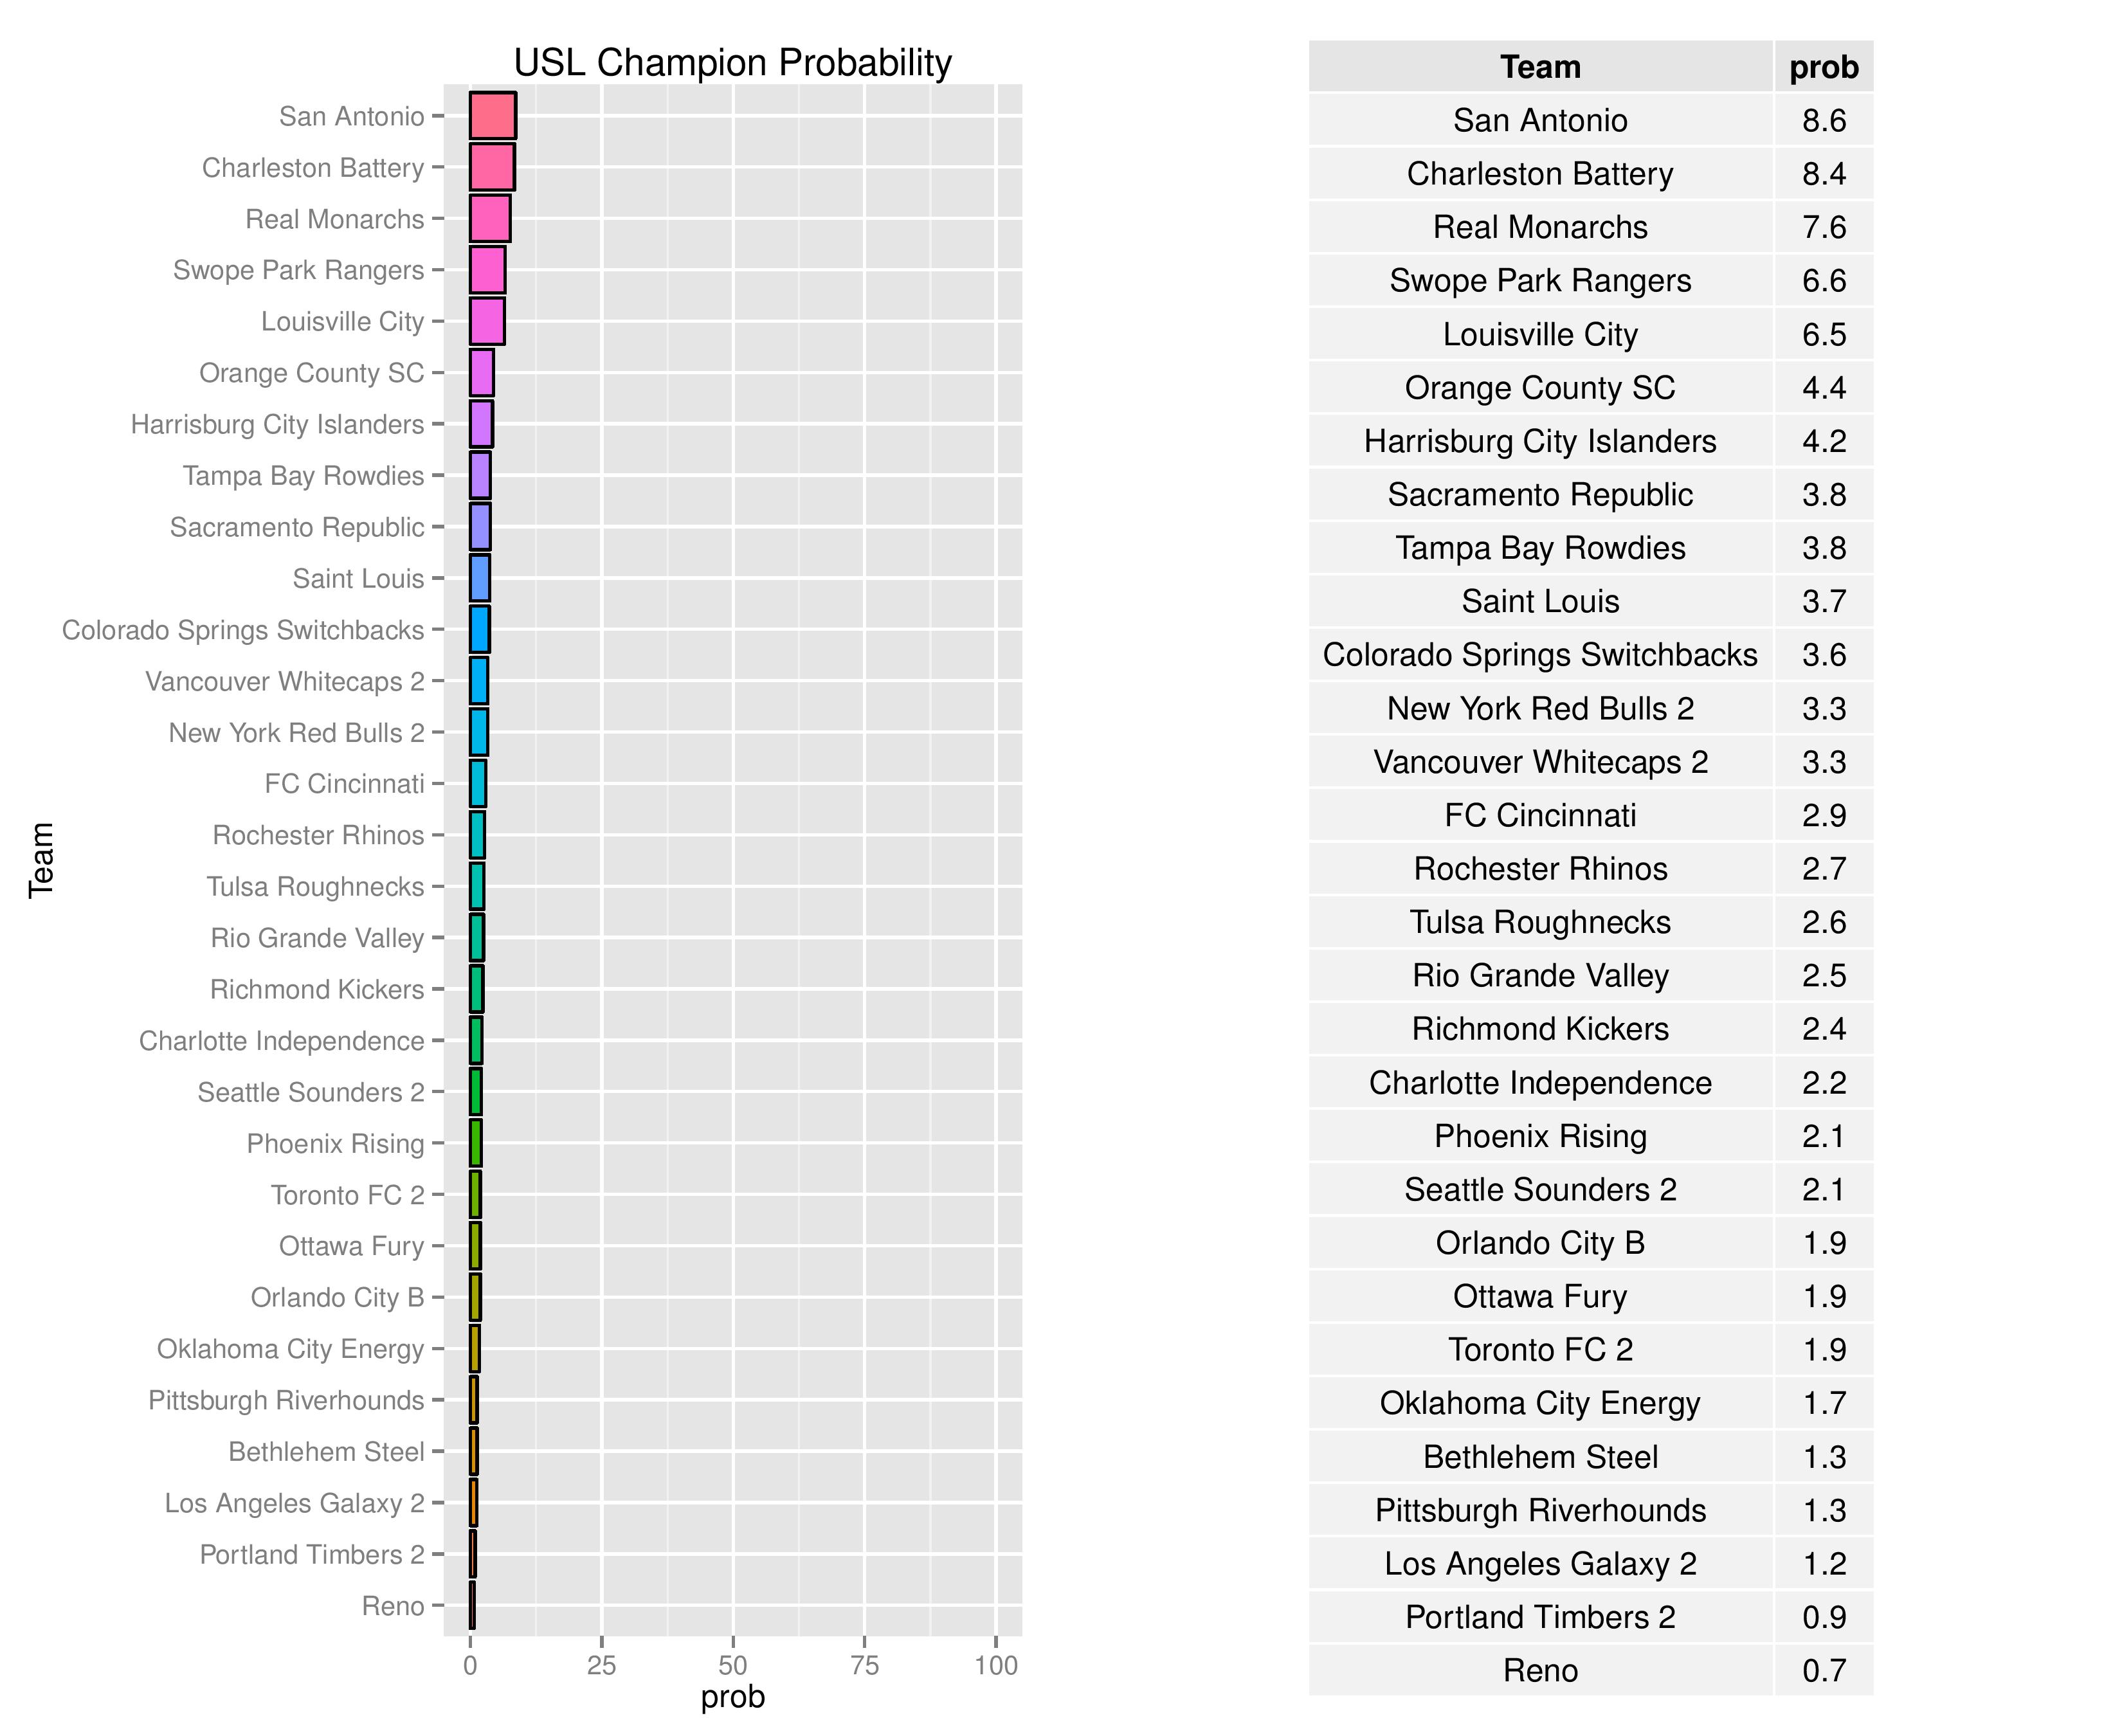This screenshot has width=2122, height=1736.
Task: Select the Bethlehem Steel cell in the table
Action: 1540,1457
